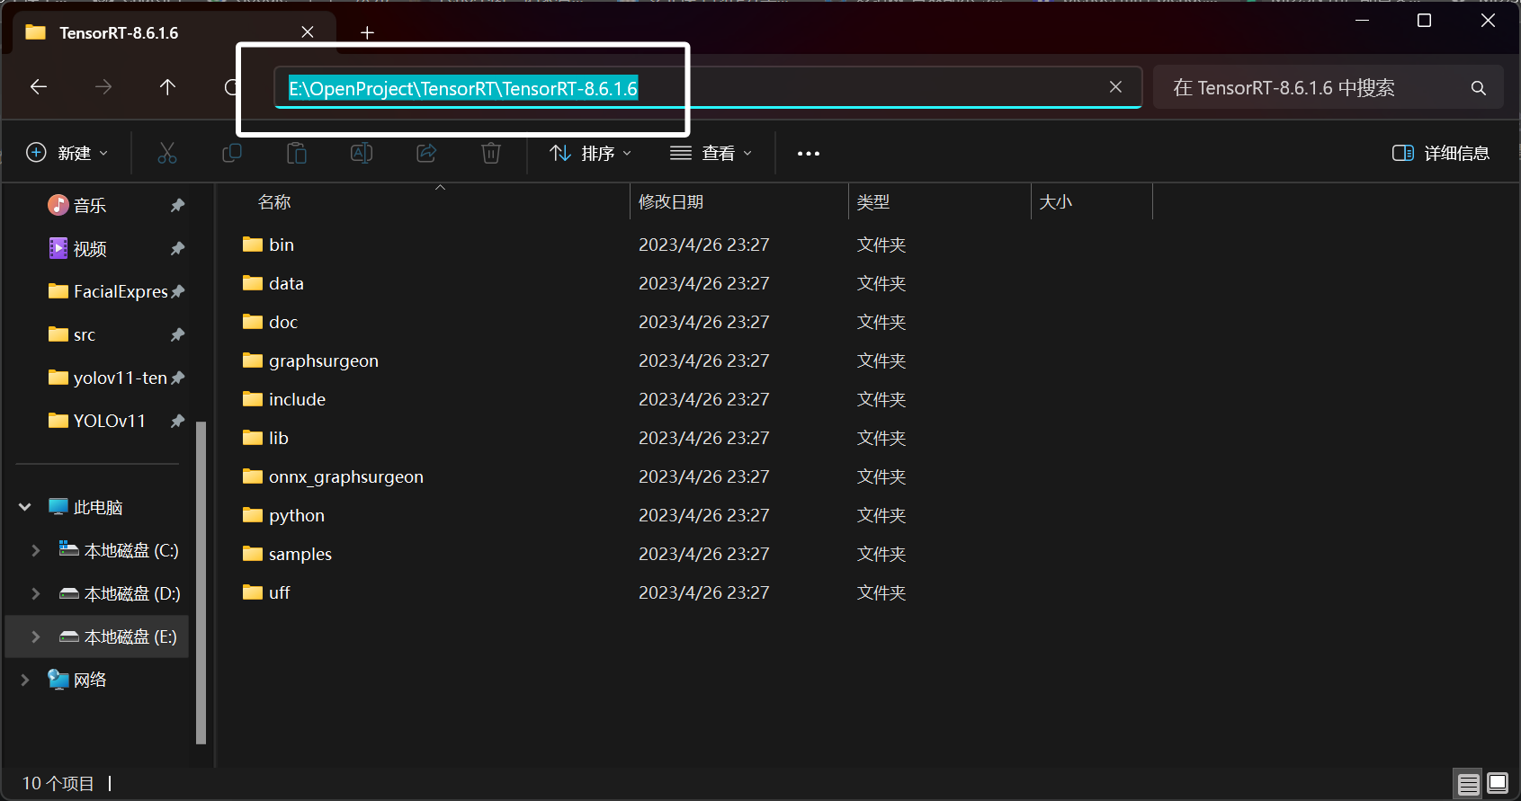This screenshot has width=1521, height=801.
Task: Open the 新建 dropdown menu
Action: pyautogui.click(x=67, y=154)
